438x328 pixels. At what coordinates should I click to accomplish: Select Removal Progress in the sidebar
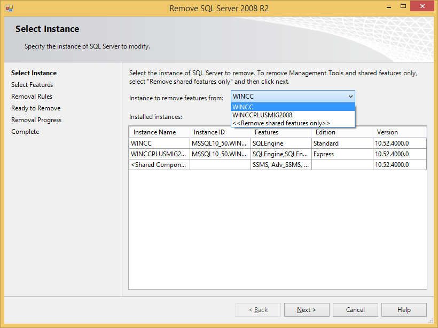(36, 120)
